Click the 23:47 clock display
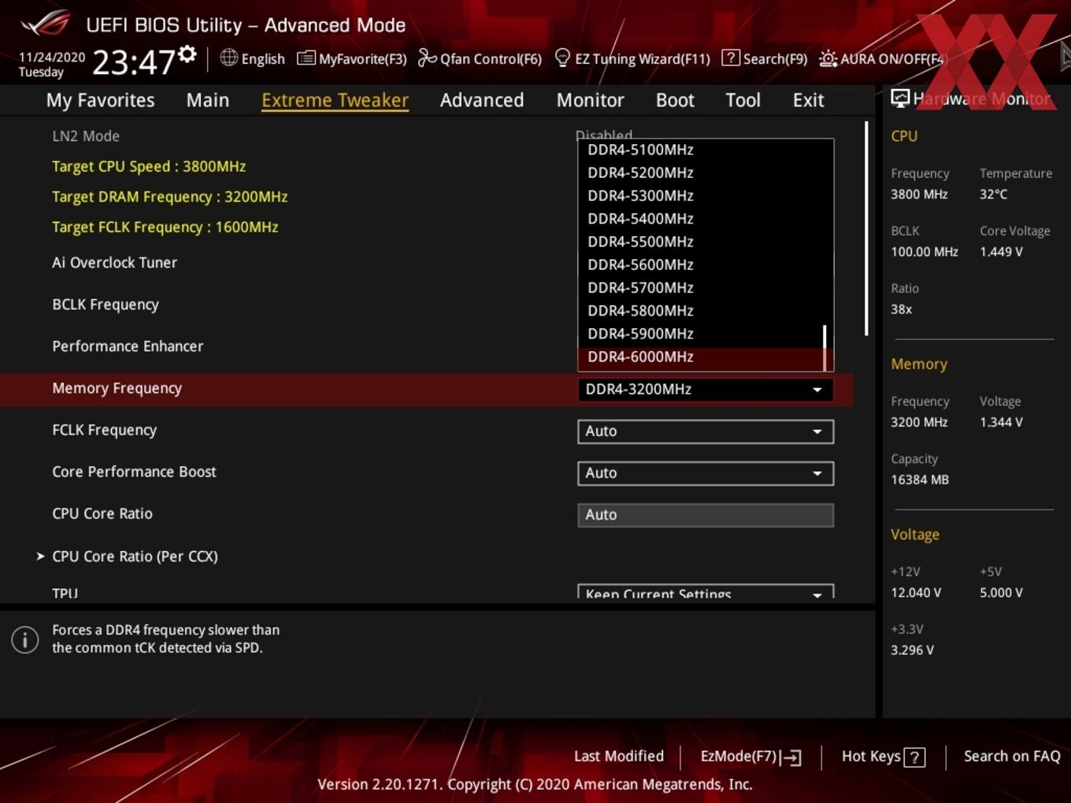Viewport: 1071px width, 803px height. click(134, 61)
